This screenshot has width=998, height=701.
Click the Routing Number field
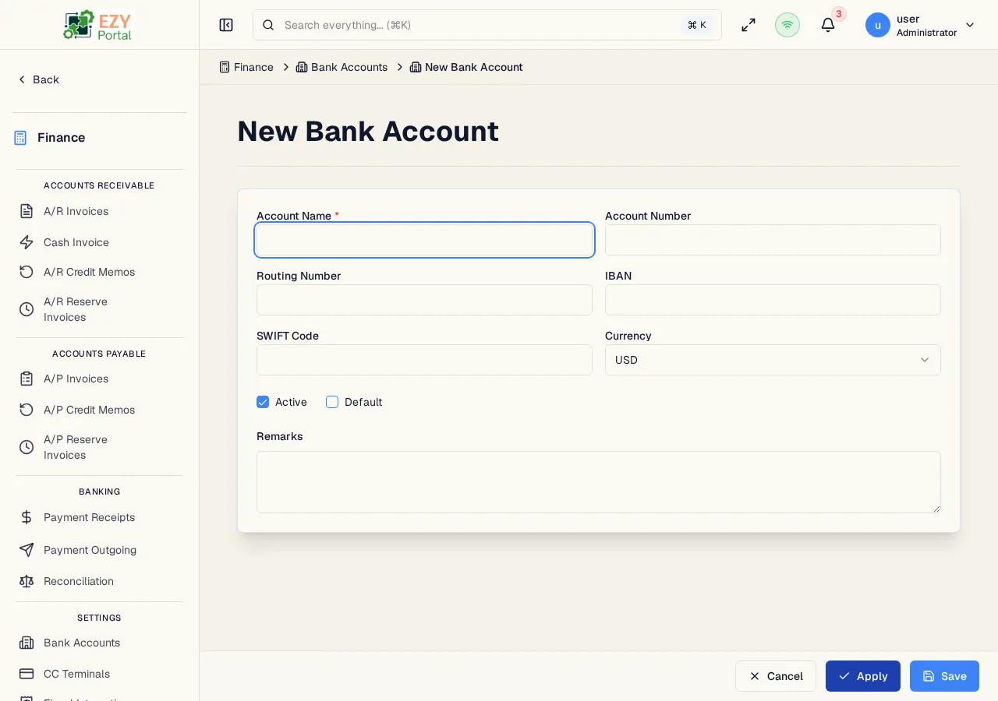pyautogui.click(x=424, y=300)
